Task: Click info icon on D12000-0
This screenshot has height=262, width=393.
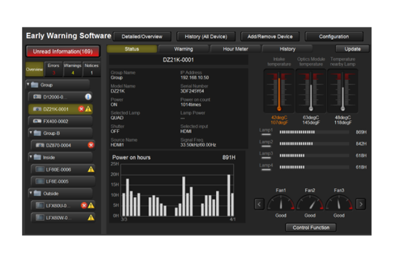Action: point(88,97)
